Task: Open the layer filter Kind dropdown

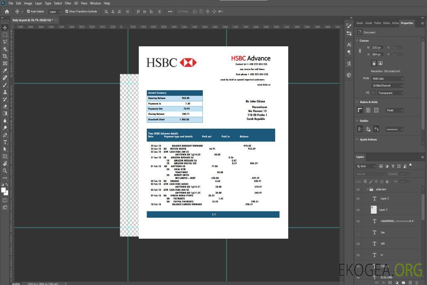Action: coord(366,166)
